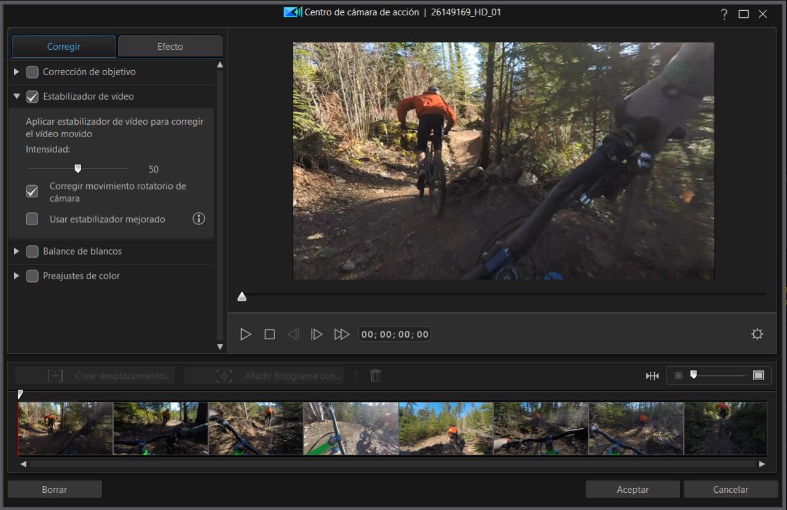Expand the Corrección de objetivo section

pos(17,72)
